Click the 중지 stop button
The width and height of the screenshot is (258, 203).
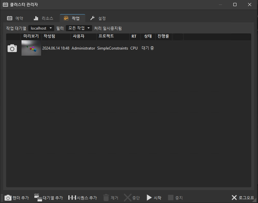175,198
